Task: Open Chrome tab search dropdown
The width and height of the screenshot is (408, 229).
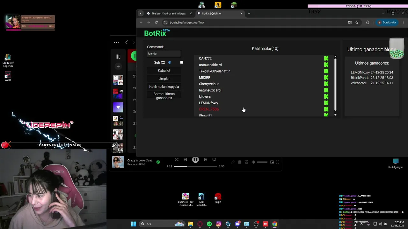Action: [x=141, y=13]
